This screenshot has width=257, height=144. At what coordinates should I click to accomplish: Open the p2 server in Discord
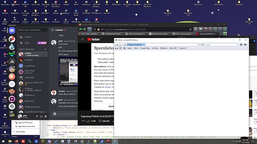12,39
